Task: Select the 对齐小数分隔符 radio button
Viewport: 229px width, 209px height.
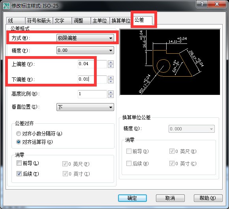Action: click(x=19, y=134)
